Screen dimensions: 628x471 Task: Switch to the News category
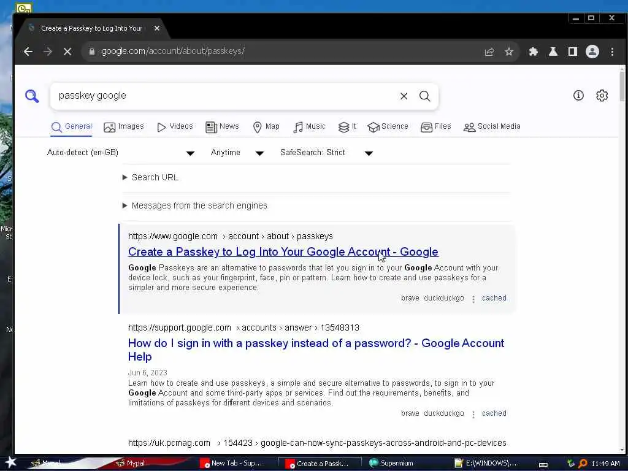coord(222,126)
